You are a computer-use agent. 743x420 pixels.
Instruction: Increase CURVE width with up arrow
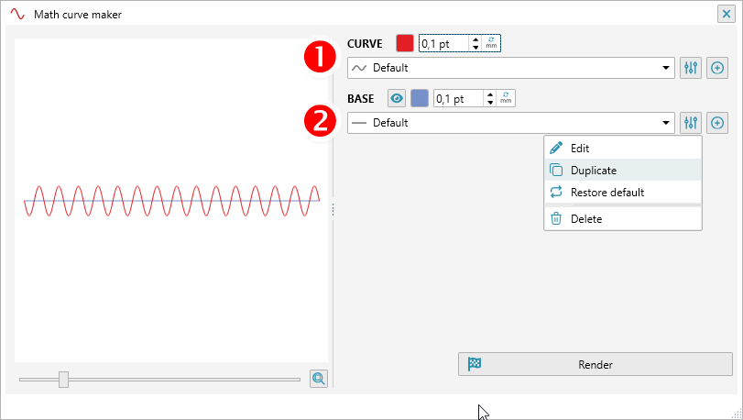coord(475,39)
